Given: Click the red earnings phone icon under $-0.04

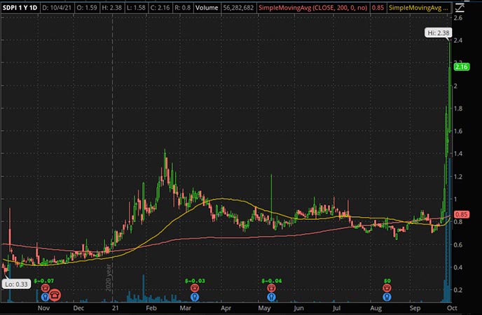Looking at the screenshot, I should click(271, 288).
